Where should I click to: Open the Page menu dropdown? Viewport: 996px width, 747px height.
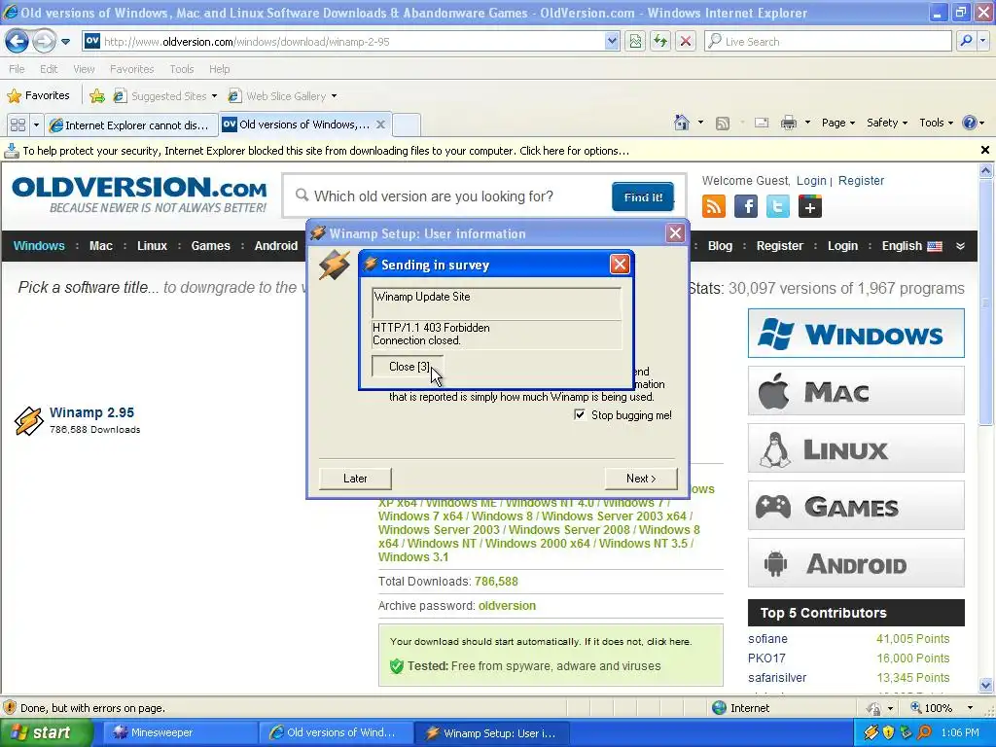tap(837, 123)
